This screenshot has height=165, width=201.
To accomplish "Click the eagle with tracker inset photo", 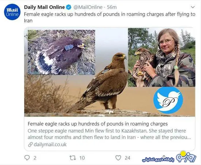I will pos(61,52).
